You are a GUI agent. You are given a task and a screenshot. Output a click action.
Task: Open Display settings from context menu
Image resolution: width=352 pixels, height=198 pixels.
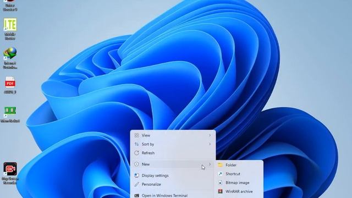point(173,175)
